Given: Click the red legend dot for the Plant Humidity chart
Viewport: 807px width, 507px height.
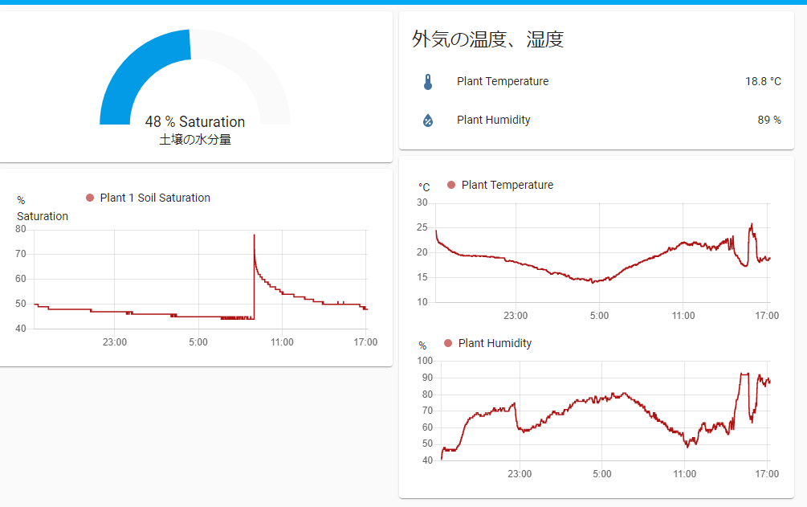Looking at the screenshot, I should (x=448, y=343).
